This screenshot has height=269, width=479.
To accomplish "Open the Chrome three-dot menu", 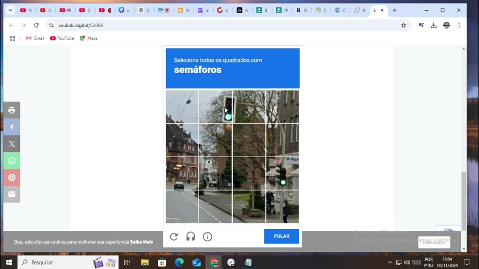I will [459, 25].
